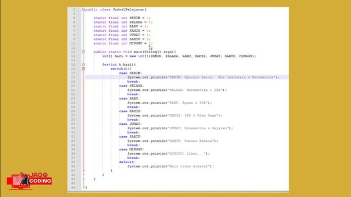Click println 'JUMAT: Matematika & Sejarah' line
351x197 pixels.
(x=180, y=128)
